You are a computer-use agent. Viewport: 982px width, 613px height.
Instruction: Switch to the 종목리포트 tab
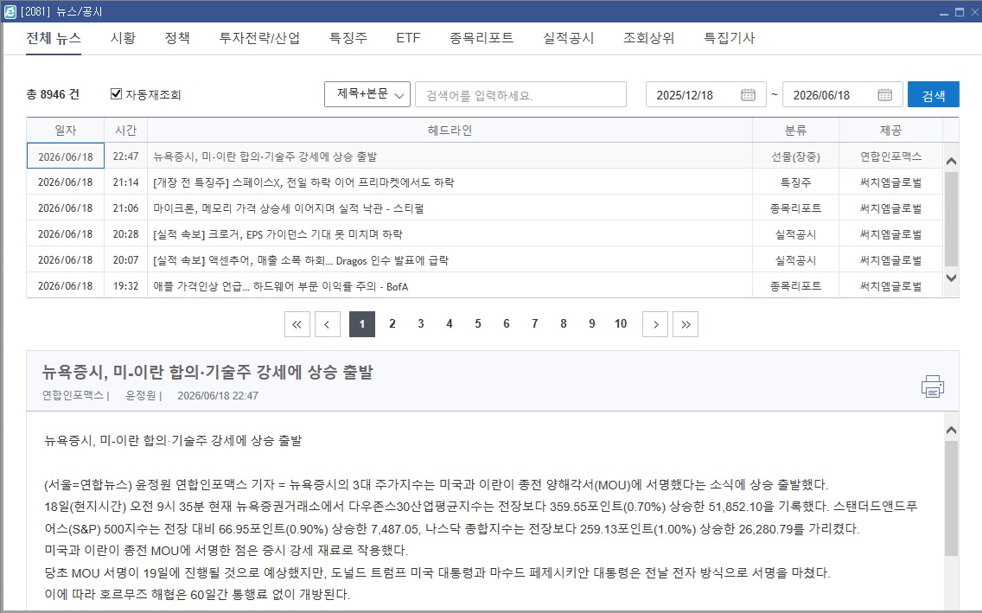point(481,38)
